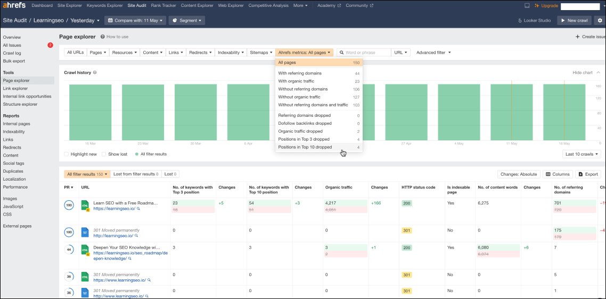The image size is (606, 299).
Task: Click the HTML icon for https://www.learningseo.io/ row
Action: coord(85,277)
